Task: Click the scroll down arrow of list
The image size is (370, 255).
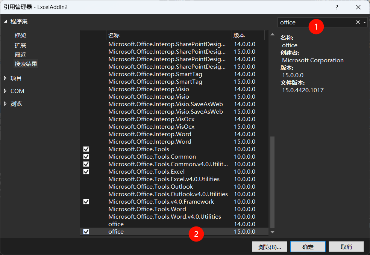Action: point(272,232)
